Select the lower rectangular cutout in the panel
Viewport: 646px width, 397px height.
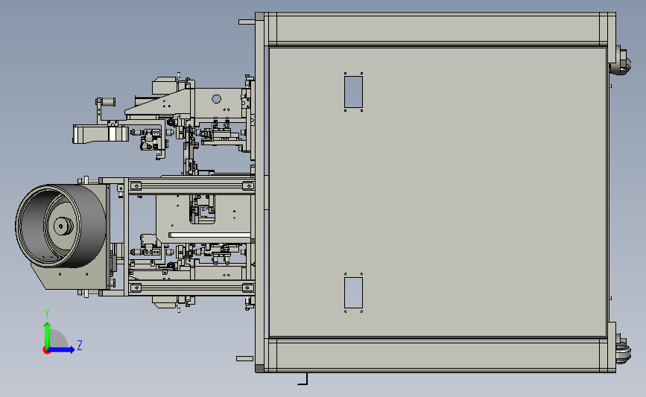point(353,293)
